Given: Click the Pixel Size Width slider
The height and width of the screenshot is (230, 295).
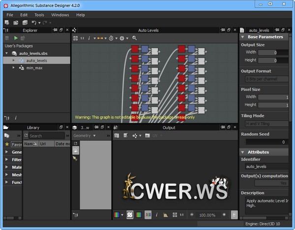Looking at the screenshot, I should [x=273, y=97].
